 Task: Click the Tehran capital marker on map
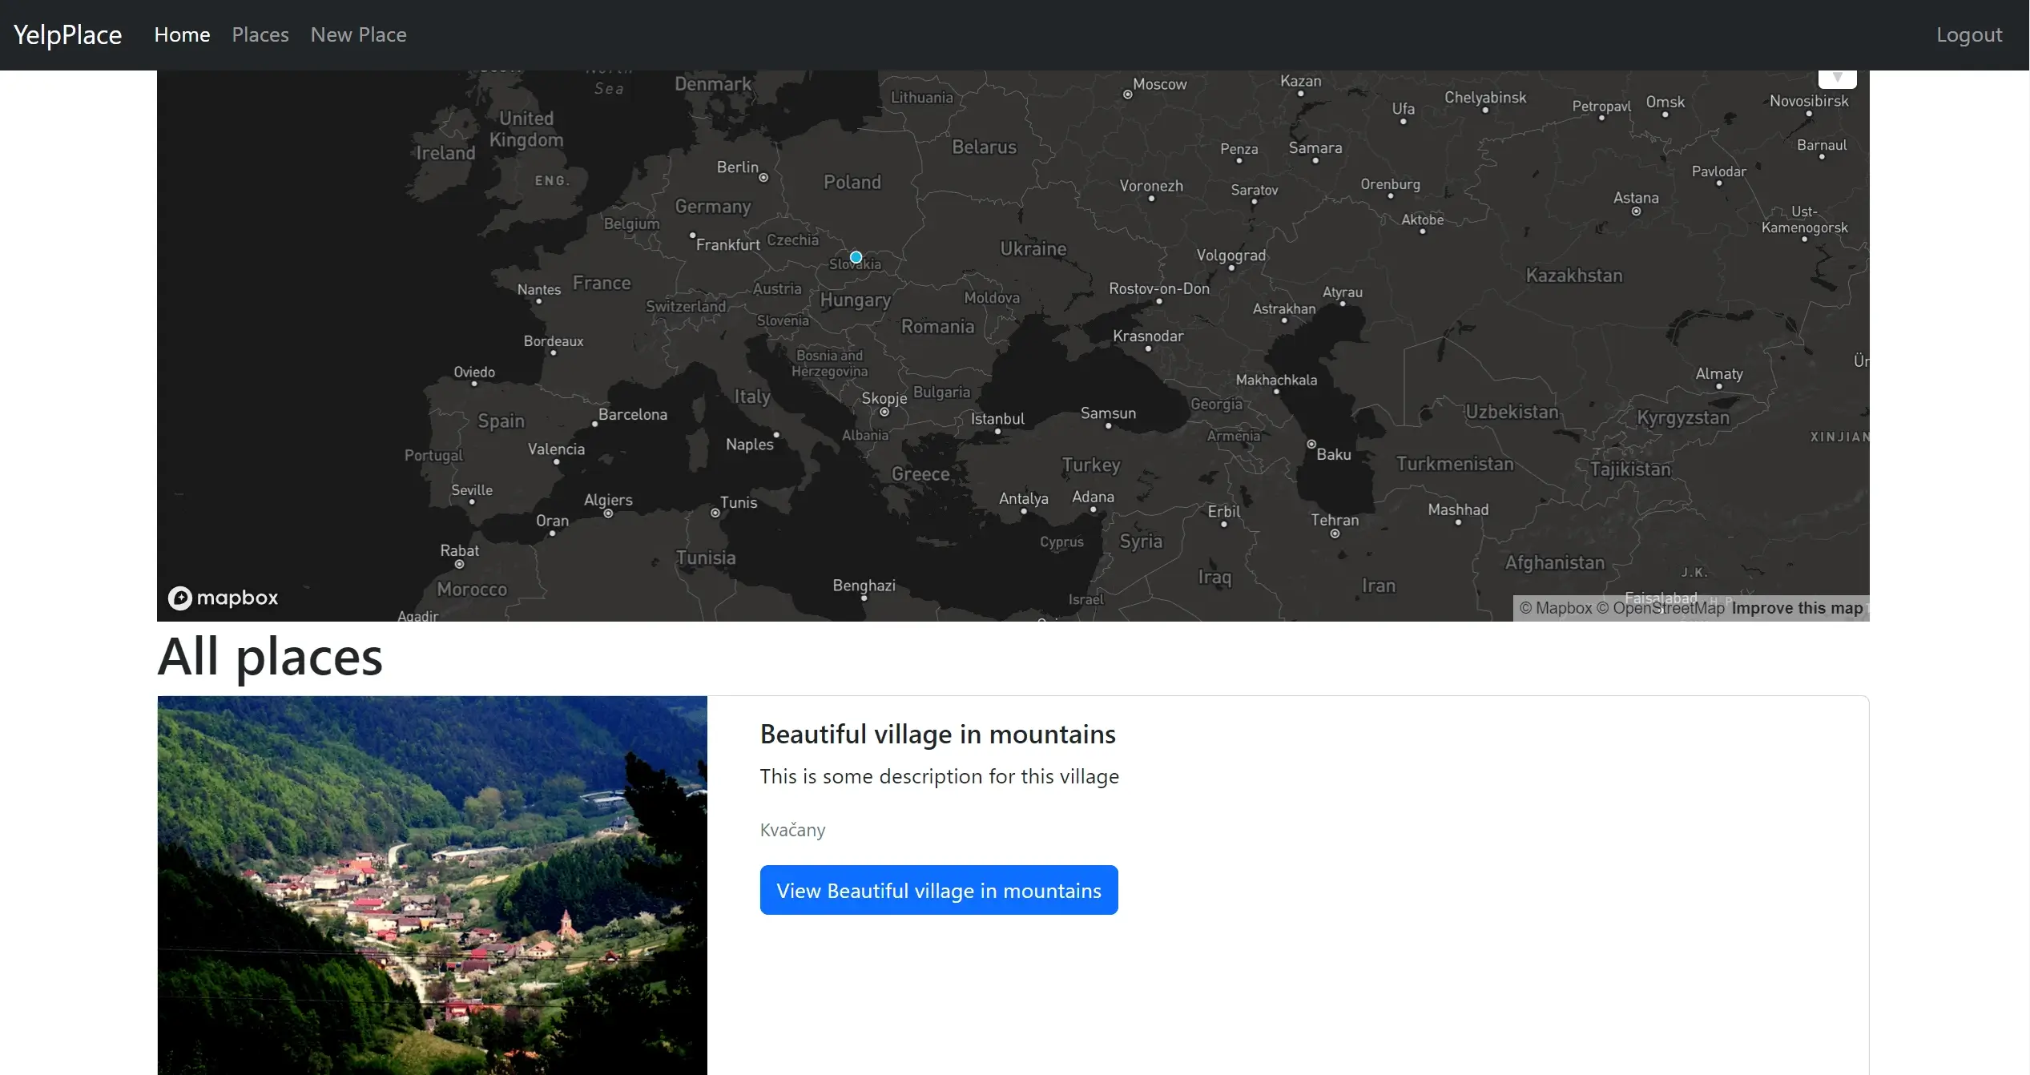1335,533
